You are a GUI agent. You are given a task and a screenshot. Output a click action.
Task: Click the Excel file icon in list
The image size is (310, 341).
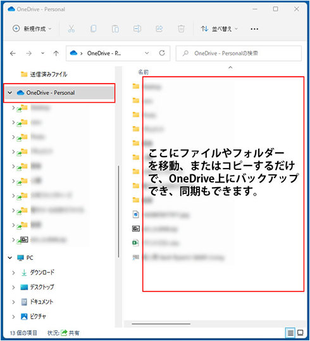[135, 243]
